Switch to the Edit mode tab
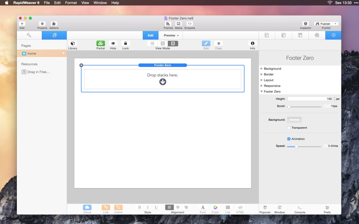 (x=151, y=35)
